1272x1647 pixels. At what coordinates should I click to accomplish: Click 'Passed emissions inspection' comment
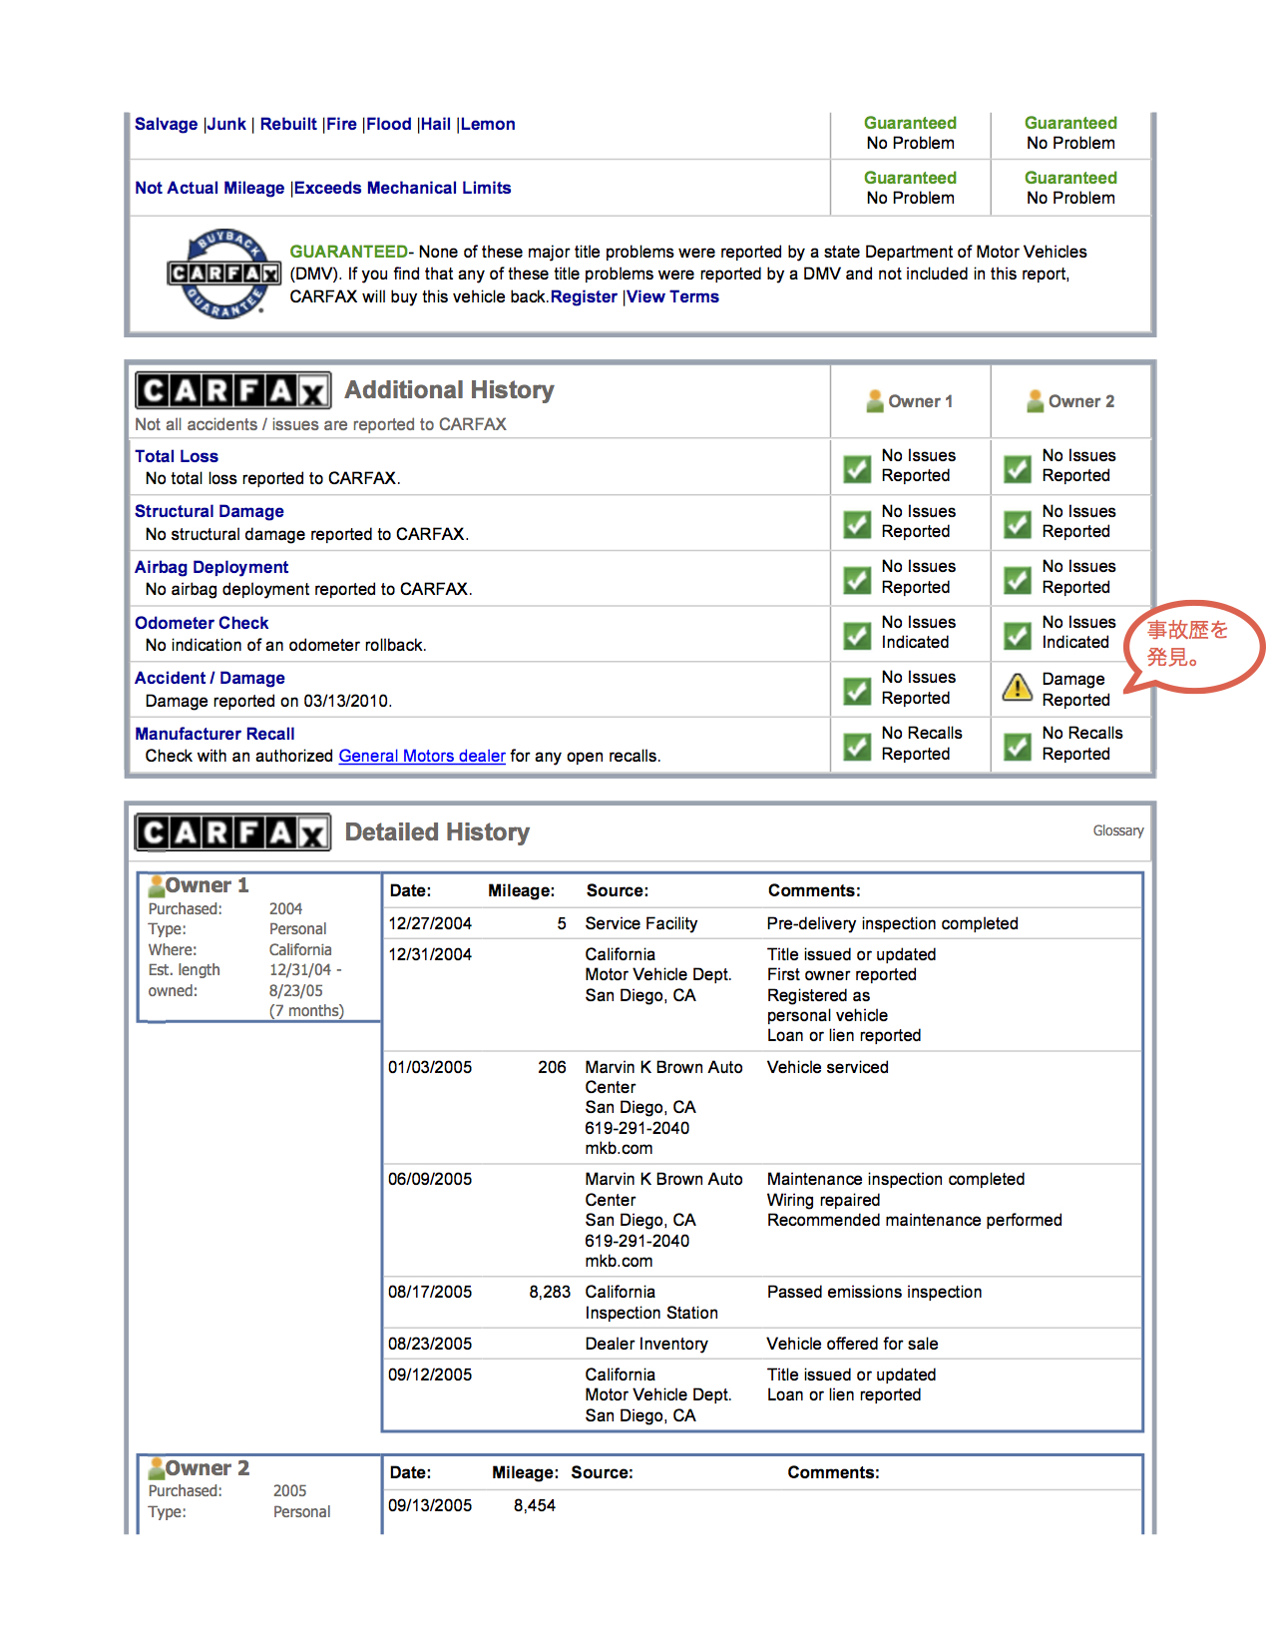coord(875,1293)
